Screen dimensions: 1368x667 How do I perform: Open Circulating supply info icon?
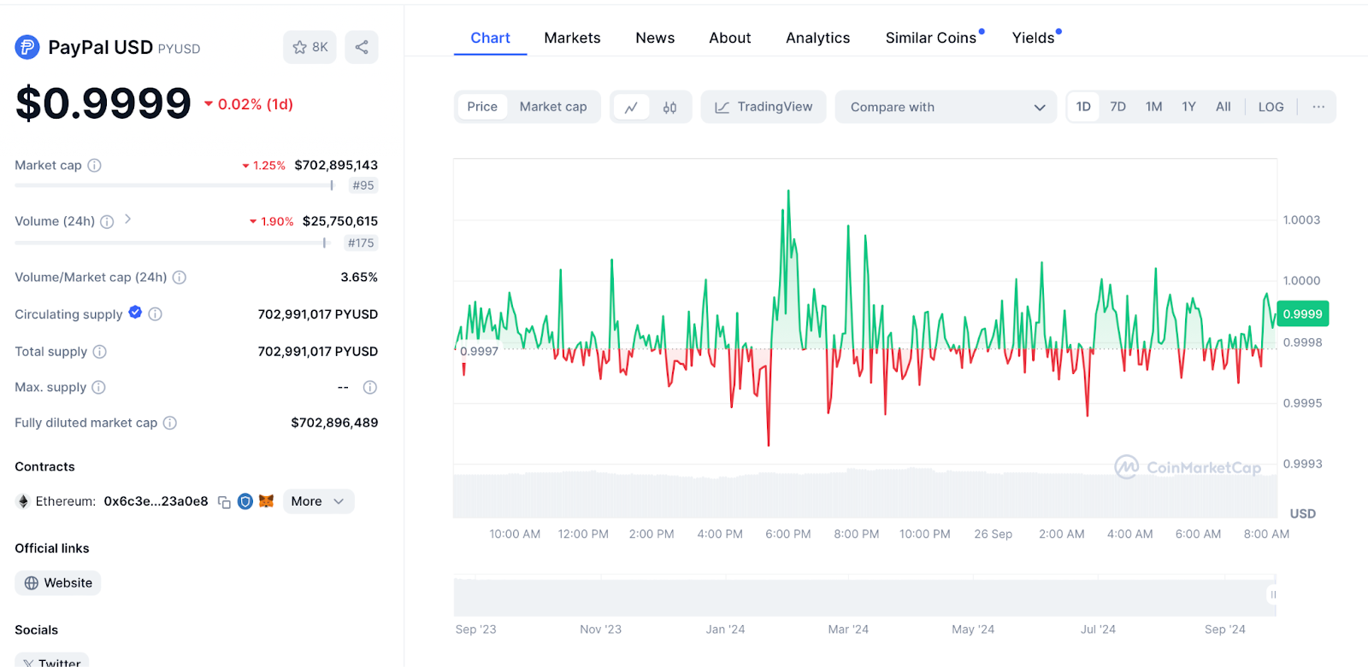(x=155, y=314)
